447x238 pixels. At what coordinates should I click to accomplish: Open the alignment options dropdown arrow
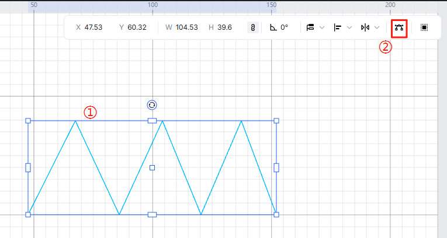tap(349, 27)
